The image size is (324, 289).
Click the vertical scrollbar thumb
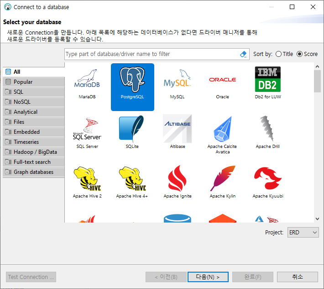(x=318, y=81)
